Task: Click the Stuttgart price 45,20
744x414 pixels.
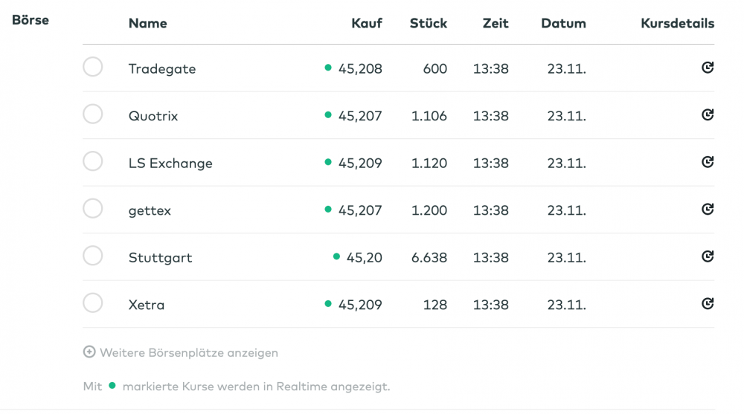Action: coord(364,258)
